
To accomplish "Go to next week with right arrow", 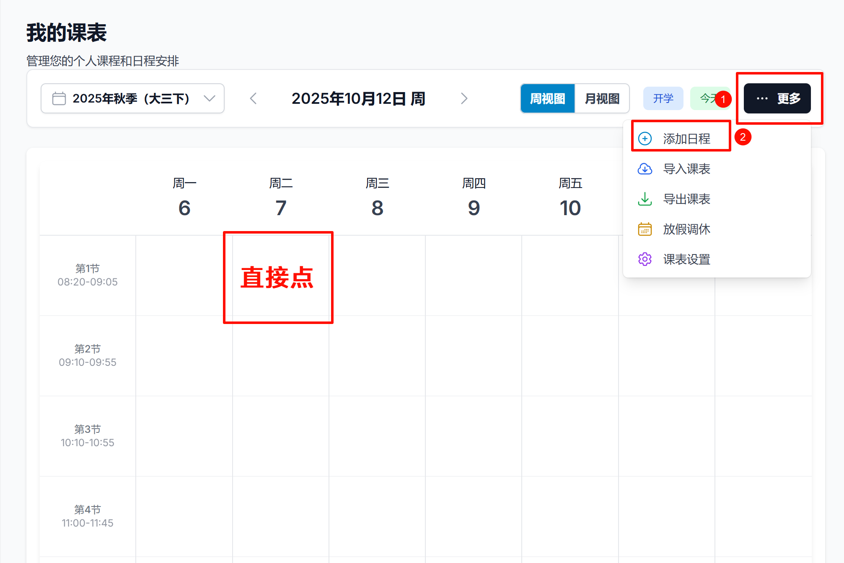I will pos(463,98).
